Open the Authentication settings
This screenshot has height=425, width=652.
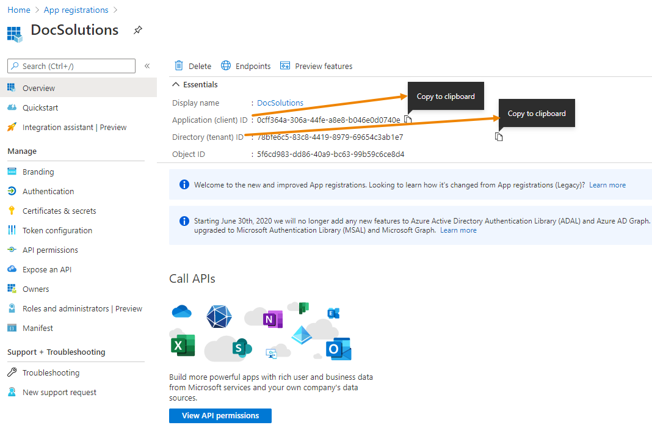48,191
